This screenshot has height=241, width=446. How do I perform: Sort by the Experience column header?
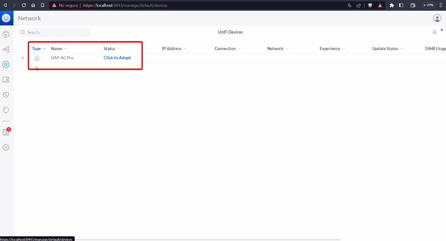tap(332, 49)
